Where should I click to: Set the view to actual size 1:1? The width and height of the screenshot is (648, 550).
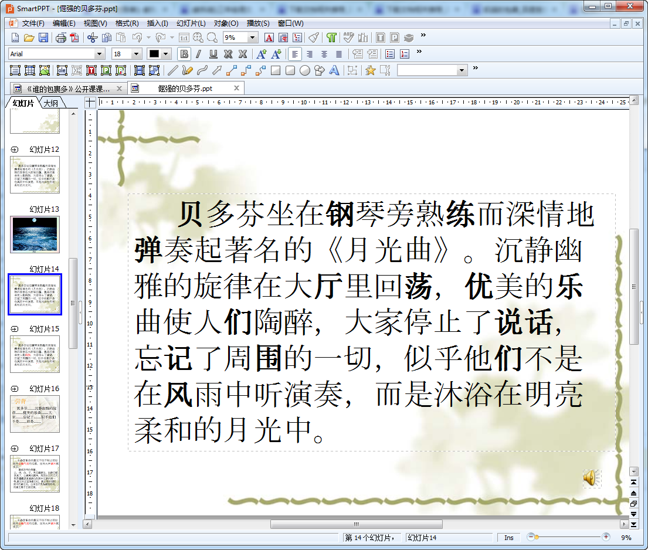[x=184, y=38]
